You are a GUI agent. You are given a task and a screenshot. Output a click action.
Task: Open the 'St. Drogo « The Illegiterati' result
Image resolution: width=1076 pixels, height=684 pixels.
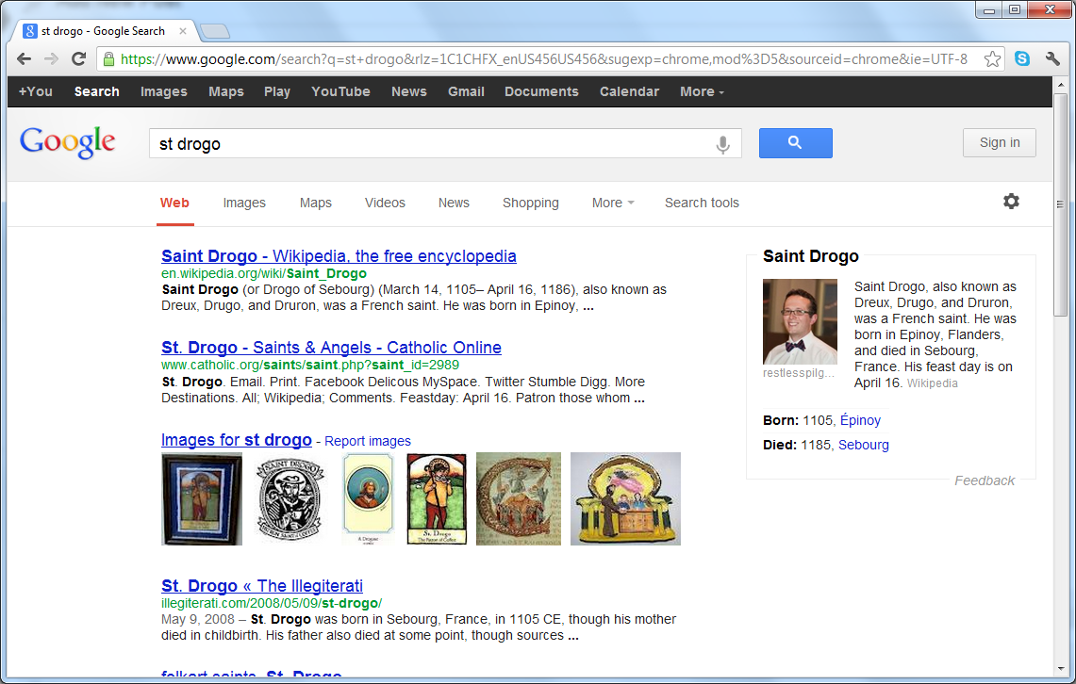(262, 586)
